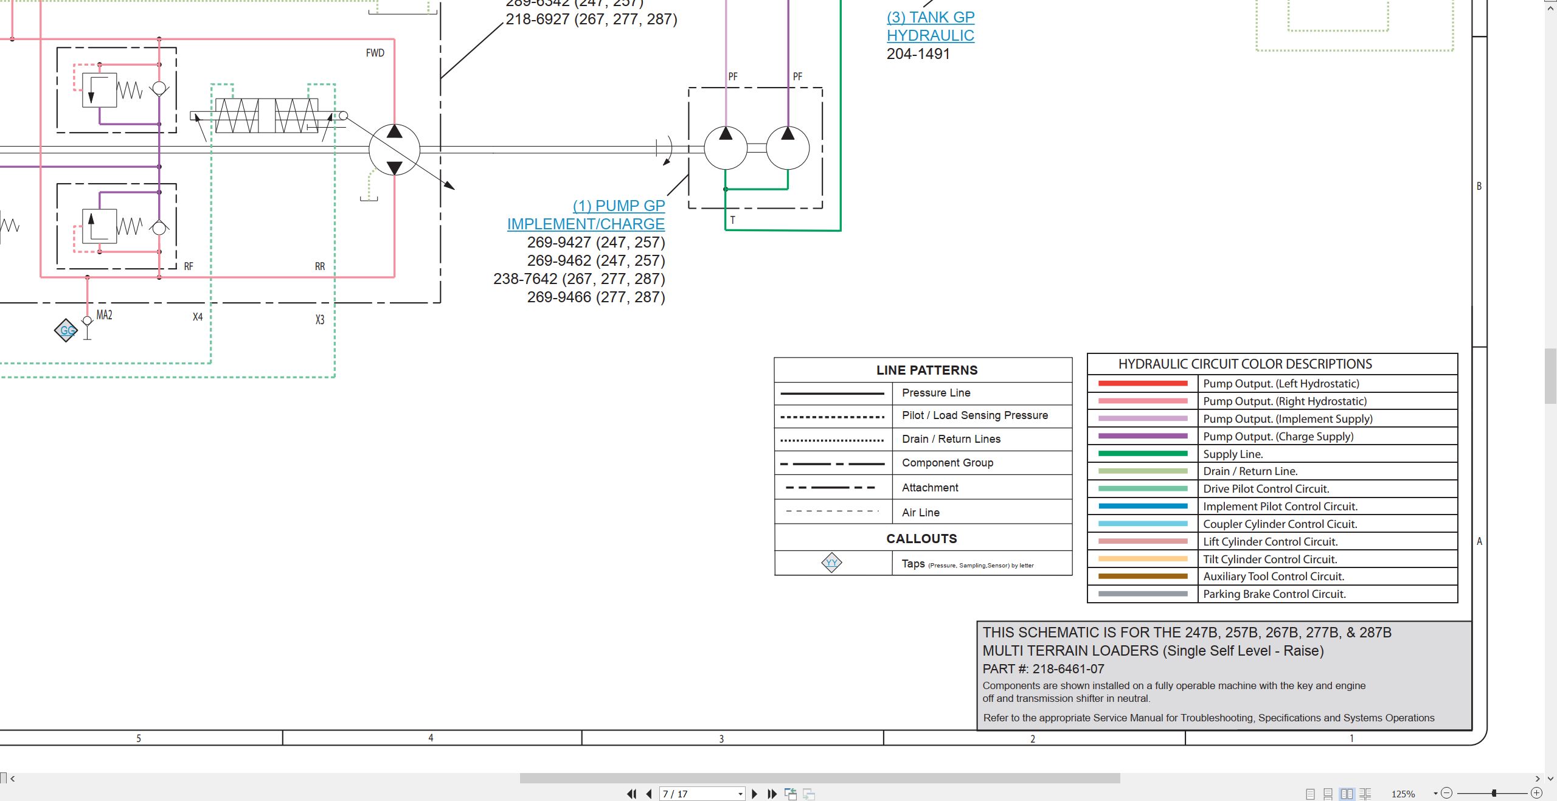Click the 'Lift Cylinder Control Circuit.' text

pos(1270,541)
